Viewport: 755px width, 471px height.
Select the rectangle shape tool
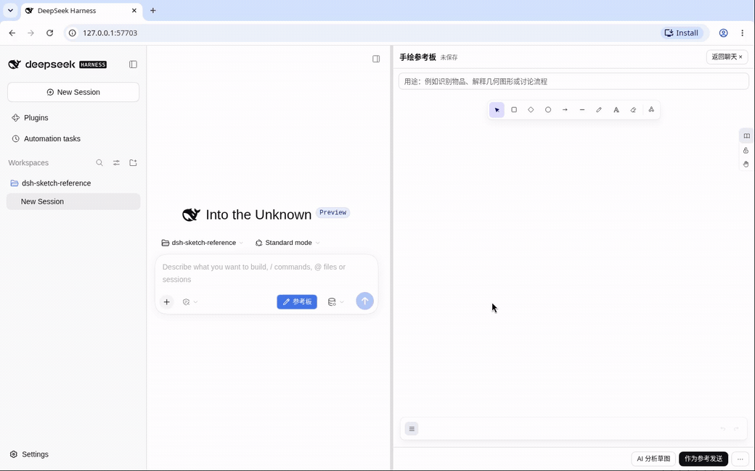tap(514, 109)
